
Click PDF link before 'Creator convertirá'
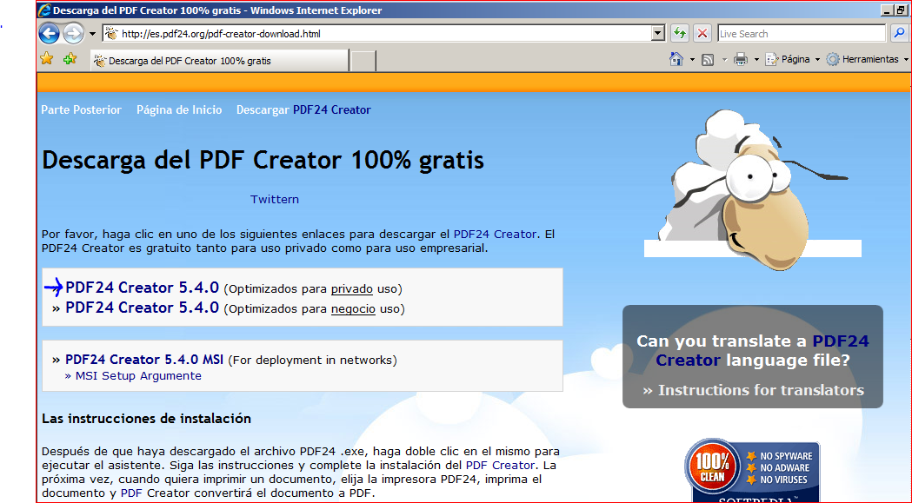click(132, 493)
